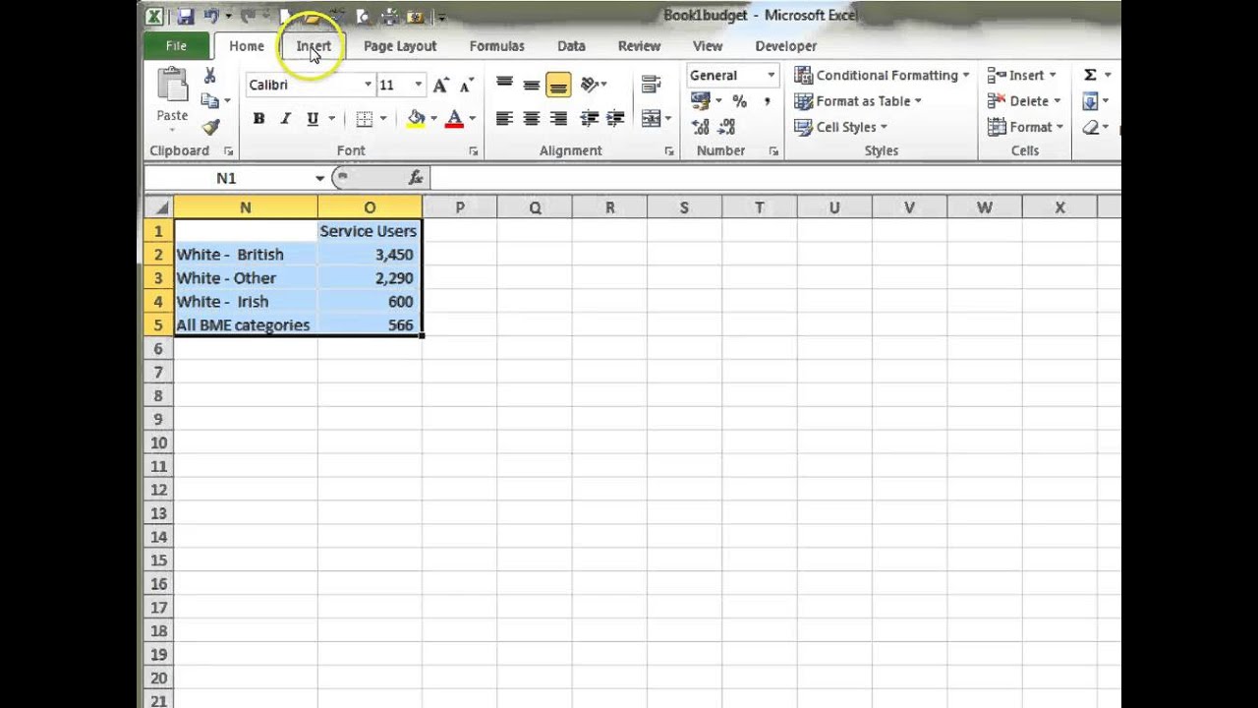Viewport: 1258px width, 708px height.
Task: Switch to the Formulas tab
Action: coord(496,46)
